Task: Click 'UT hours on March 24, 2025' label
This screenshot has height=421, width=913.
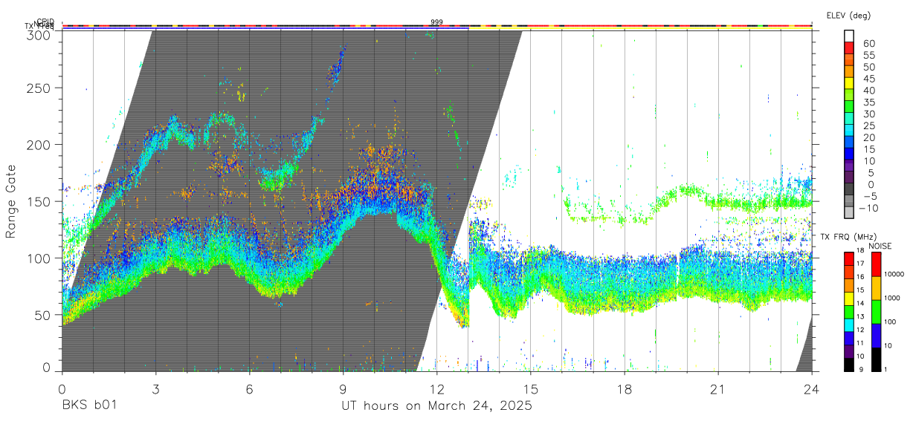Action: click(x=436, y=406)
